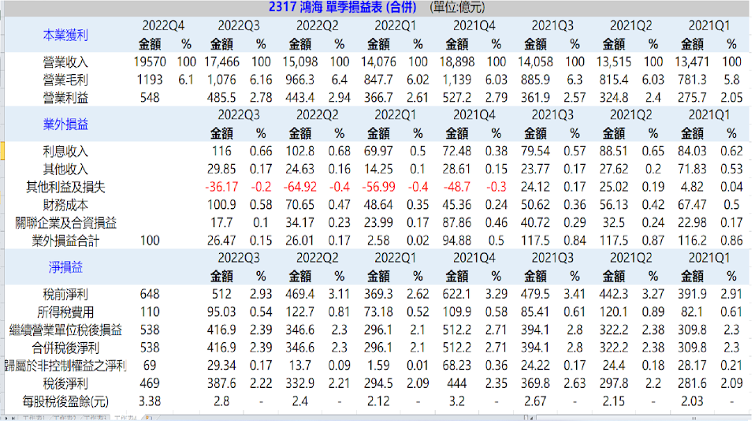Viewport: 755px width, 421px height.
Task: Select revenue cell '15,098'
Action: [x=300, y=62]
